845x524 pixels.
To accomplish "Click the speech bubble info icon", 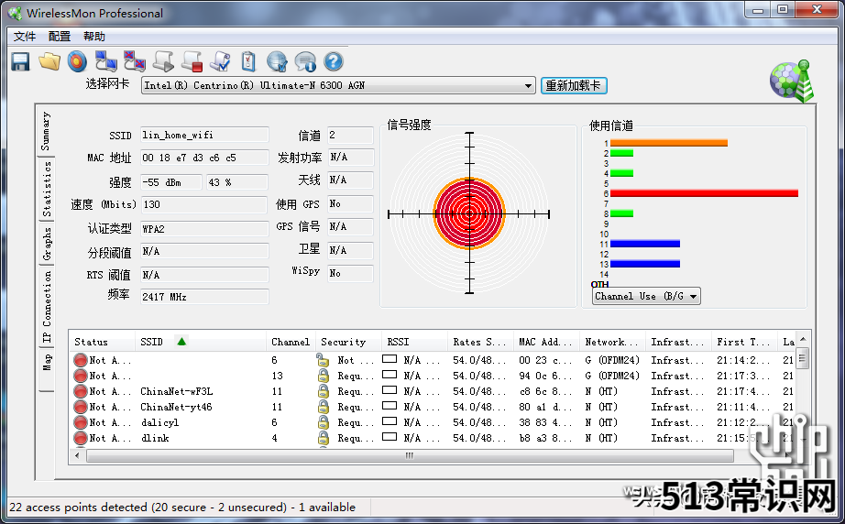I will [305, 61].
